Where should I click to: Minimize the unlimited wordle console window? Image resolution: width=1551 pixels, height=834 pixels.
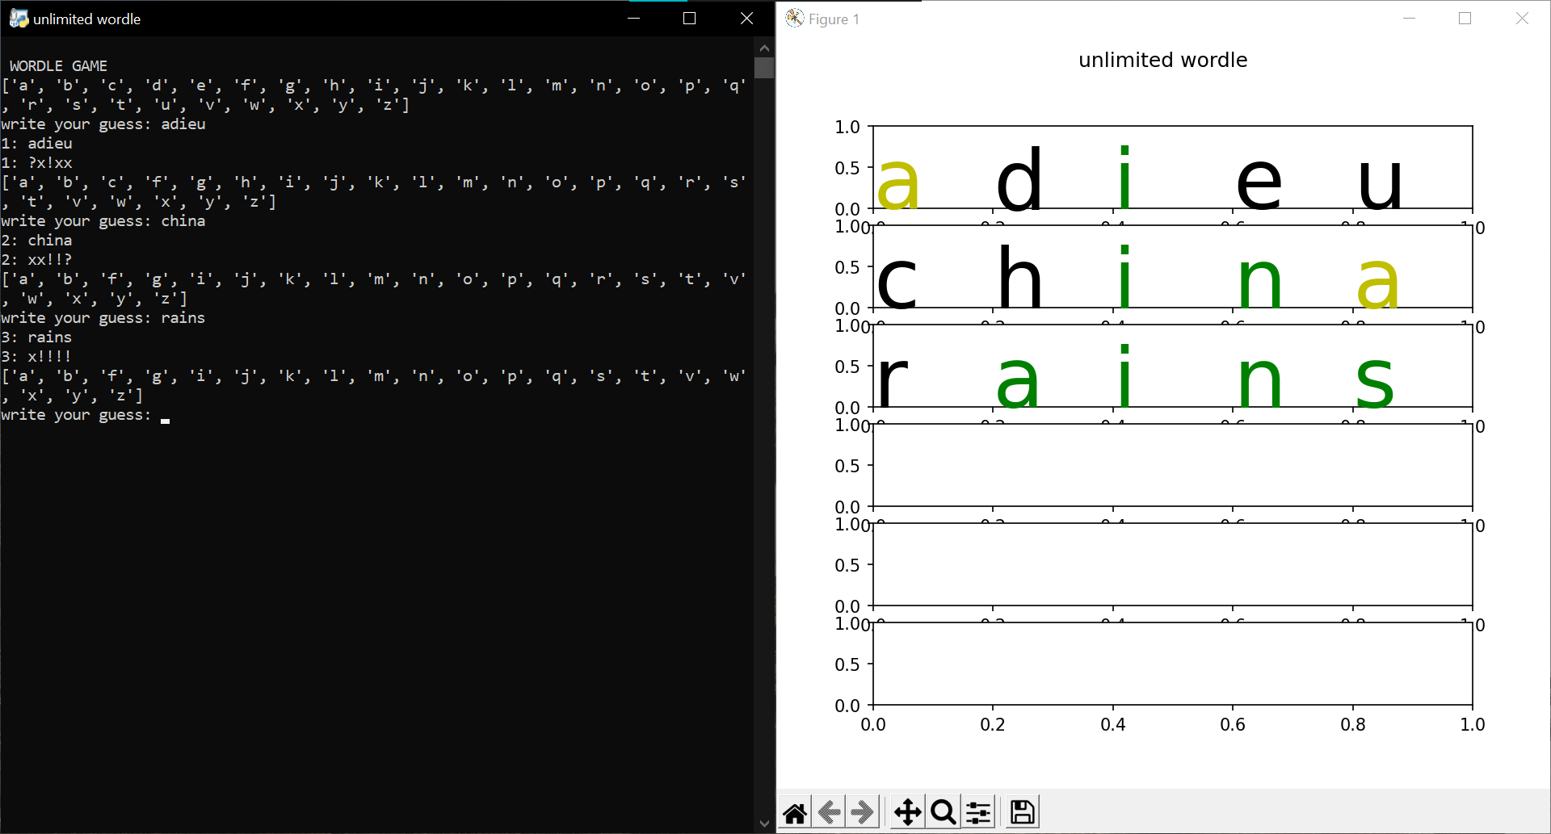pos(634,19)
